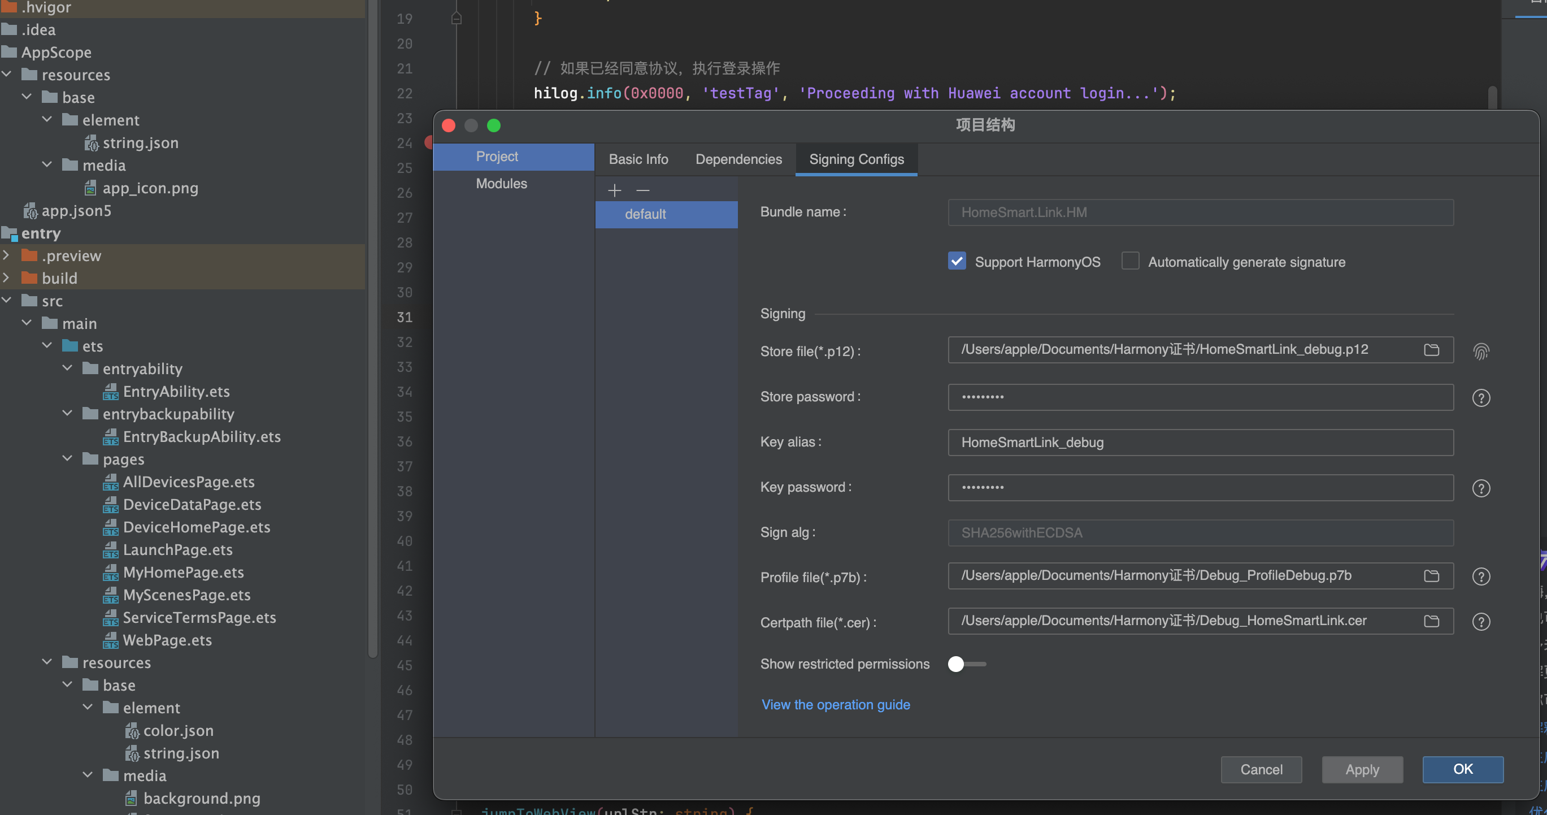Select color.json file icon
The image size is (1547, 815).
click(132, 730)
